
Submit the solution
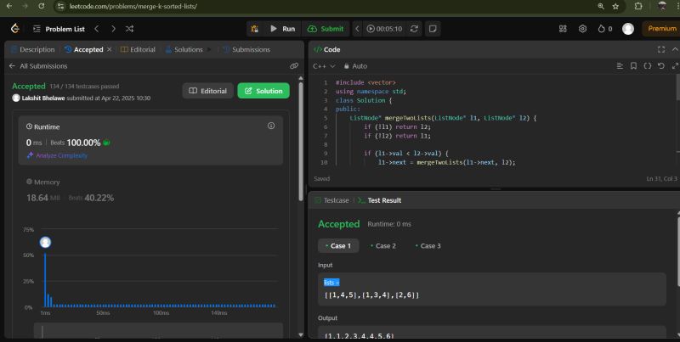(326, 29)
